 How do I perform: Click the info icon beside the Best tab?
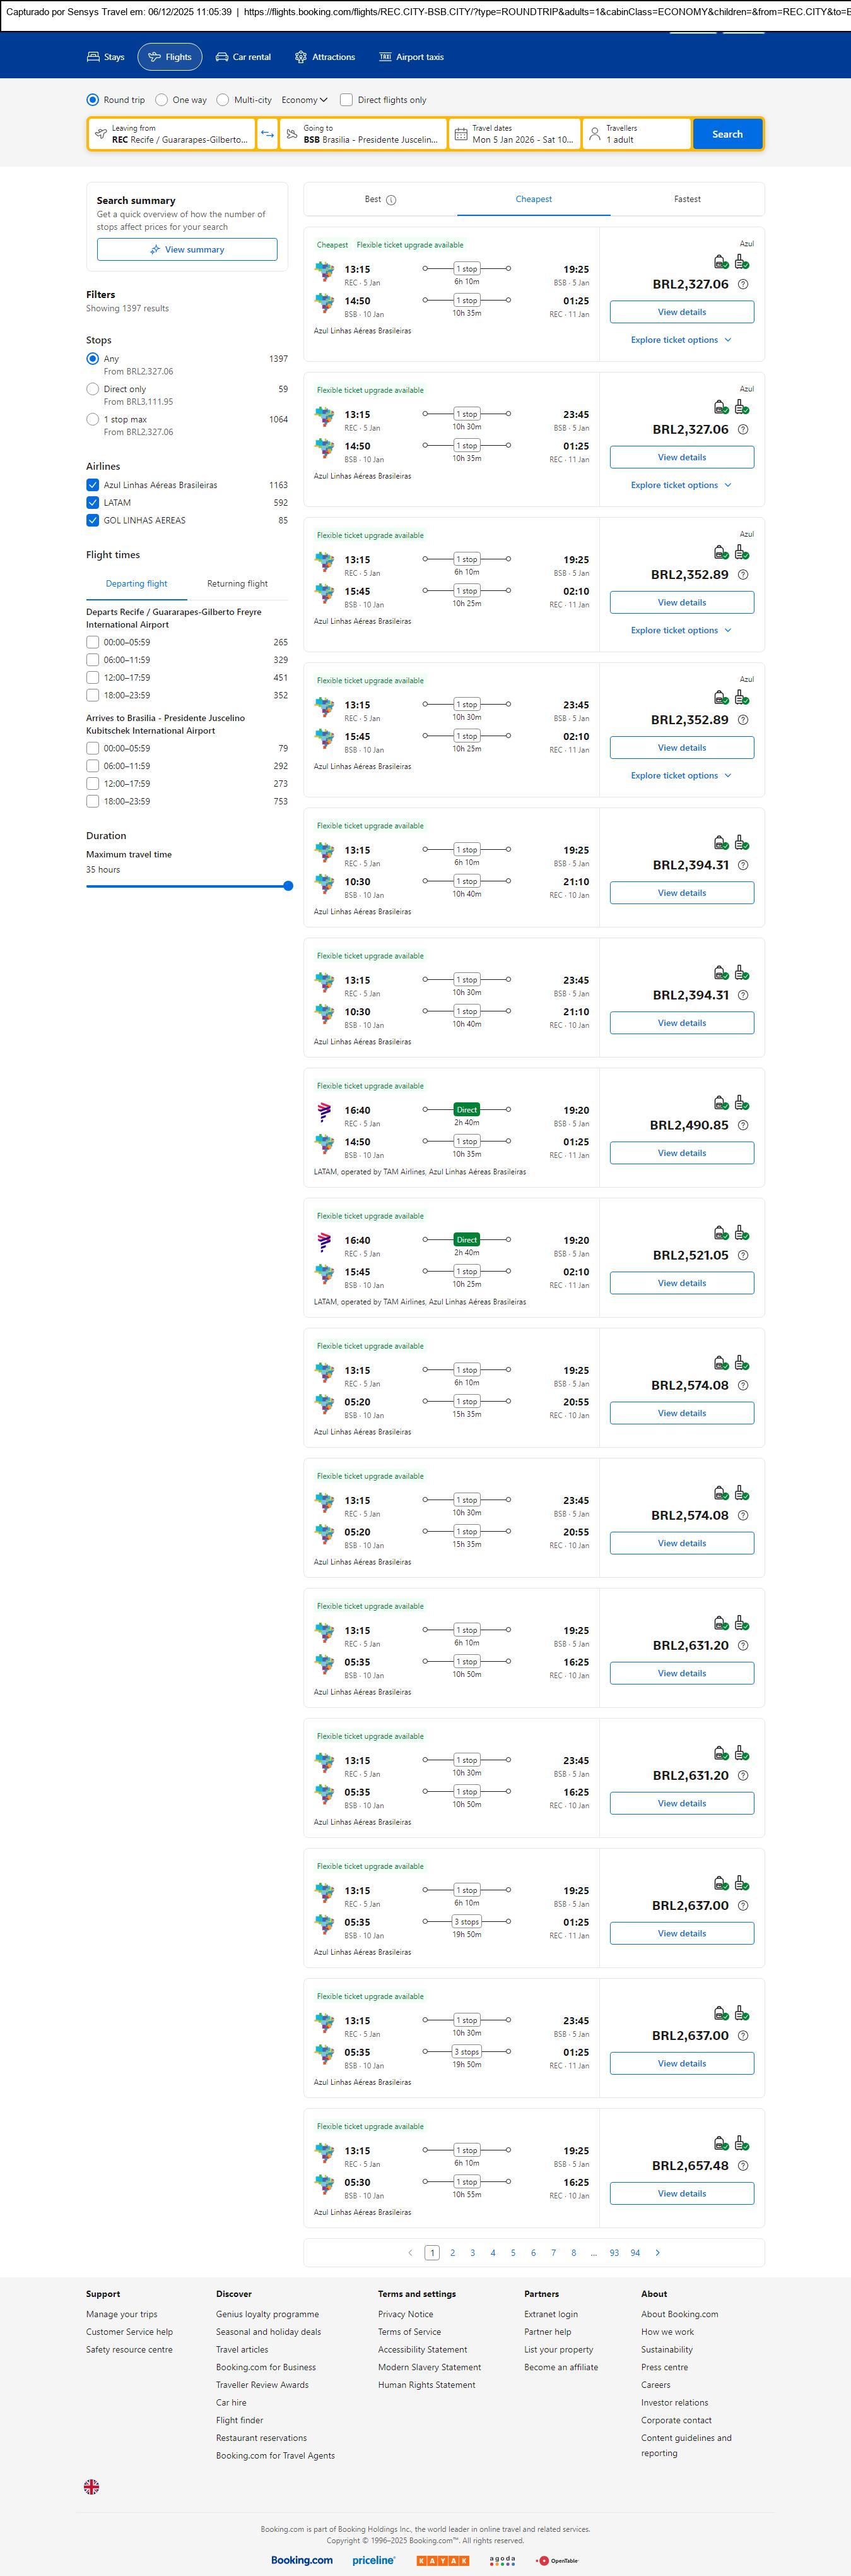[x=392, y=200]
